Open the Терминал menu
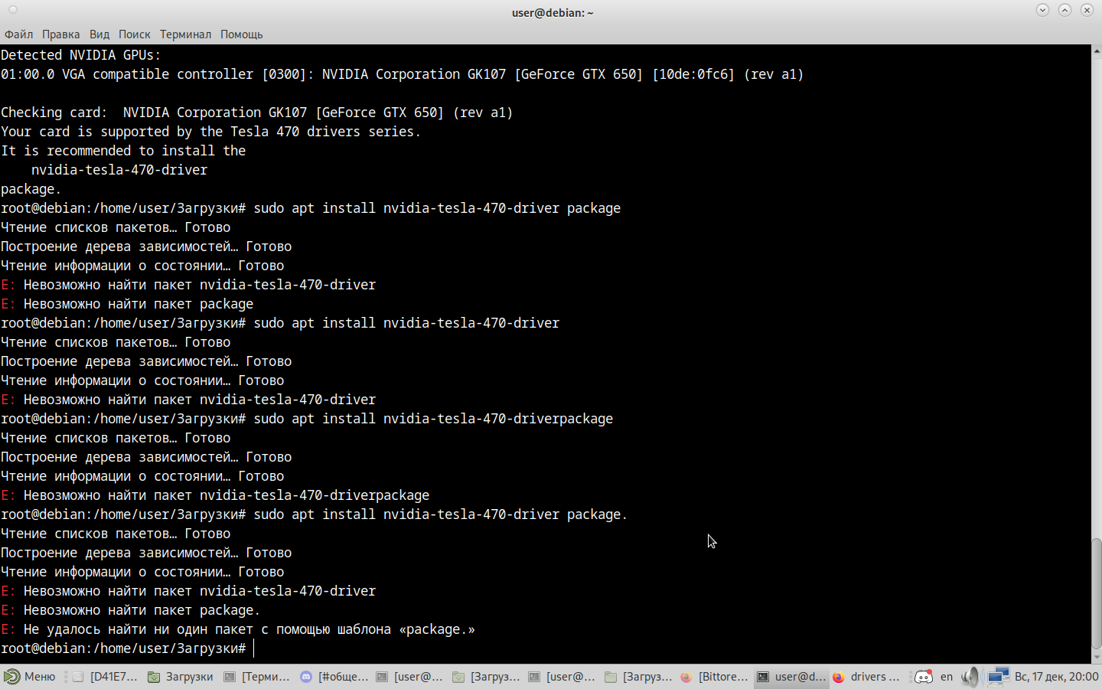The width and height of the screenshot is (1102, 689). click(x=185, y=34)
